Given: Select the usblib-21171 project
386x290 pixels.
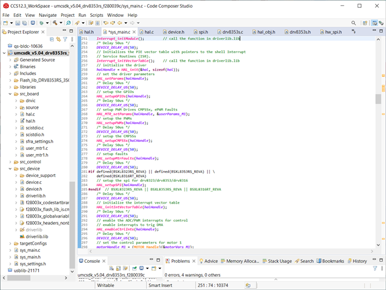Looking at the screenshot, I should [x=27, y=271].
